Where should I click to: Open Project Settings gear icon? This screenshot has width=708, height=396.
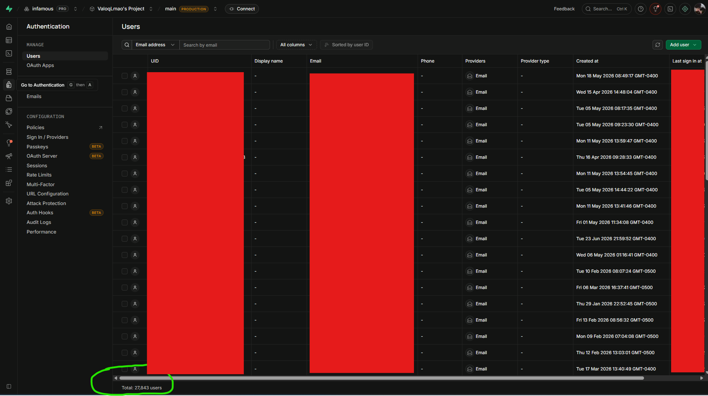(x=9, y=201)
